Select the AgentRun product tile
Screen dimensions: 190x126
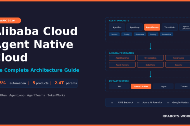pyautogui.click(x=117, y=27)
